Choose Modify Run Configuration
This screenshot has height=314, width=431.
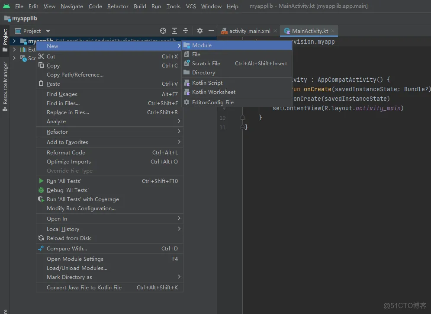point(109,208)
